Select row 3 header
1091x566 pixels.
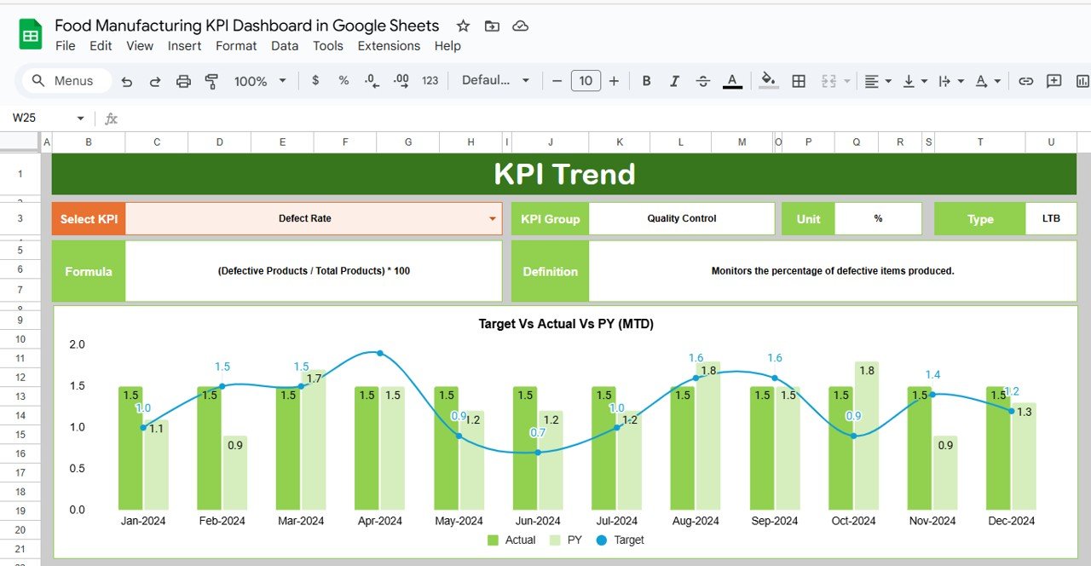20,218
